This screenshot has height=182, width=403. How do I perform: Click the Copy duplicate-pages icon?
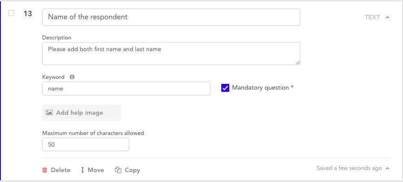click(x=118, y=170)
